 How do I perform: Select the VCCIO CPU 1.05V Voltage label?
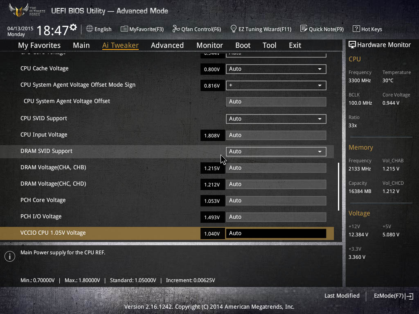53,233
